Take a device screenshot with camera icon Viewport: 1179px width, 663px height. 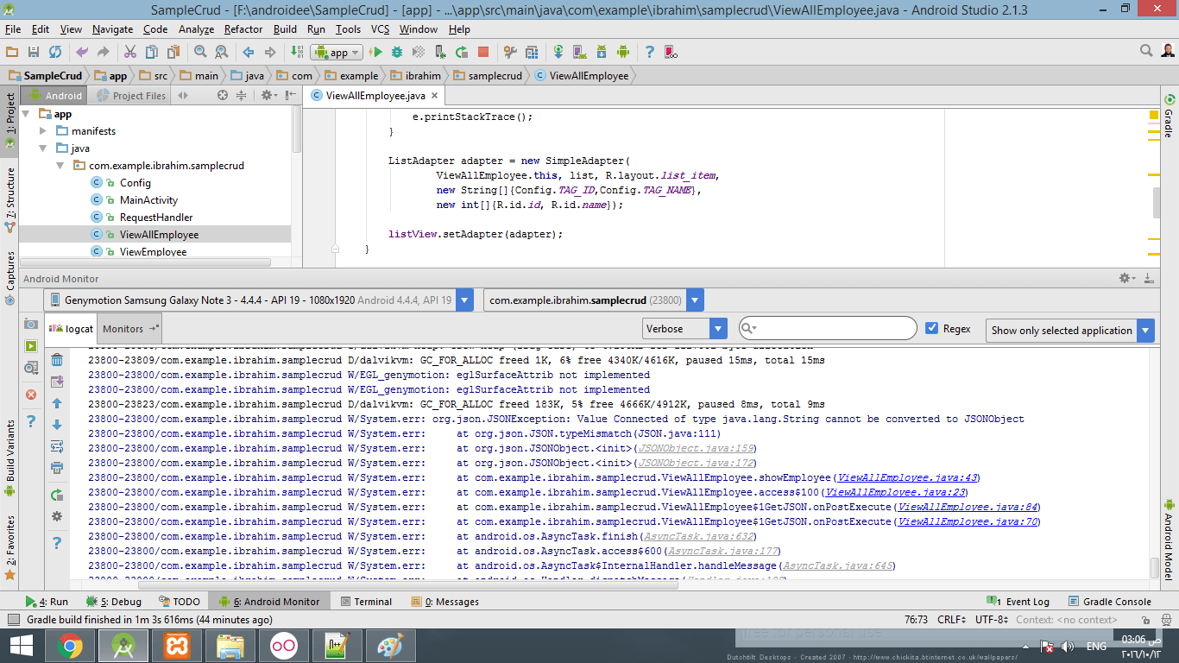click(31, 323)
